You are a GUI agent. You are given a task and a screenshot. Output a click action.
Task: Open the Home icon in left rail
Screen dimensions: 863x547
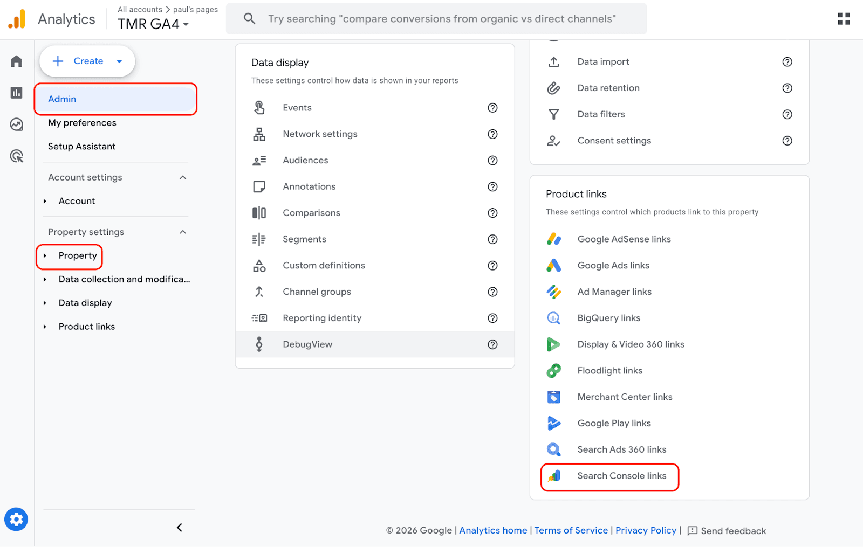17,61
